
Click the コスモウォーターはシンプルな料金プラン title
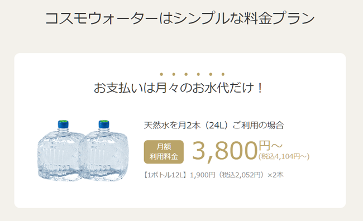[180, 18]
